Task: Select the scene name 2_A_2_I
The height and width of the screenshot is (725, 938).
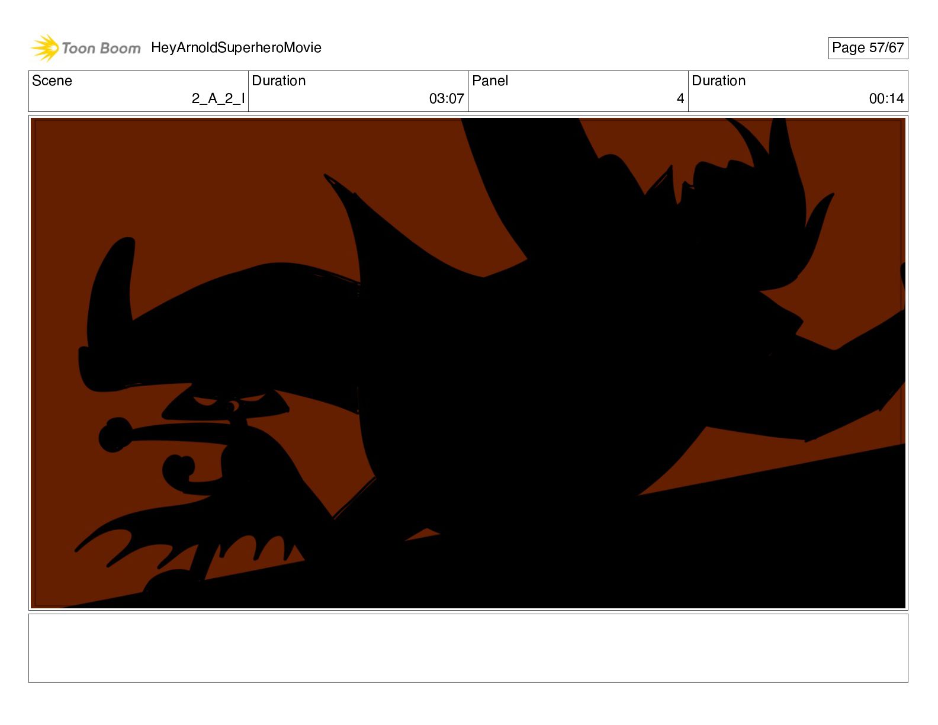Action: [218, 98]
